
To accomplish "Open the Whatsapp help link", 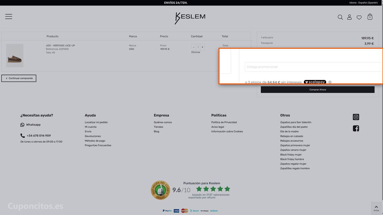I will [31, 125].
